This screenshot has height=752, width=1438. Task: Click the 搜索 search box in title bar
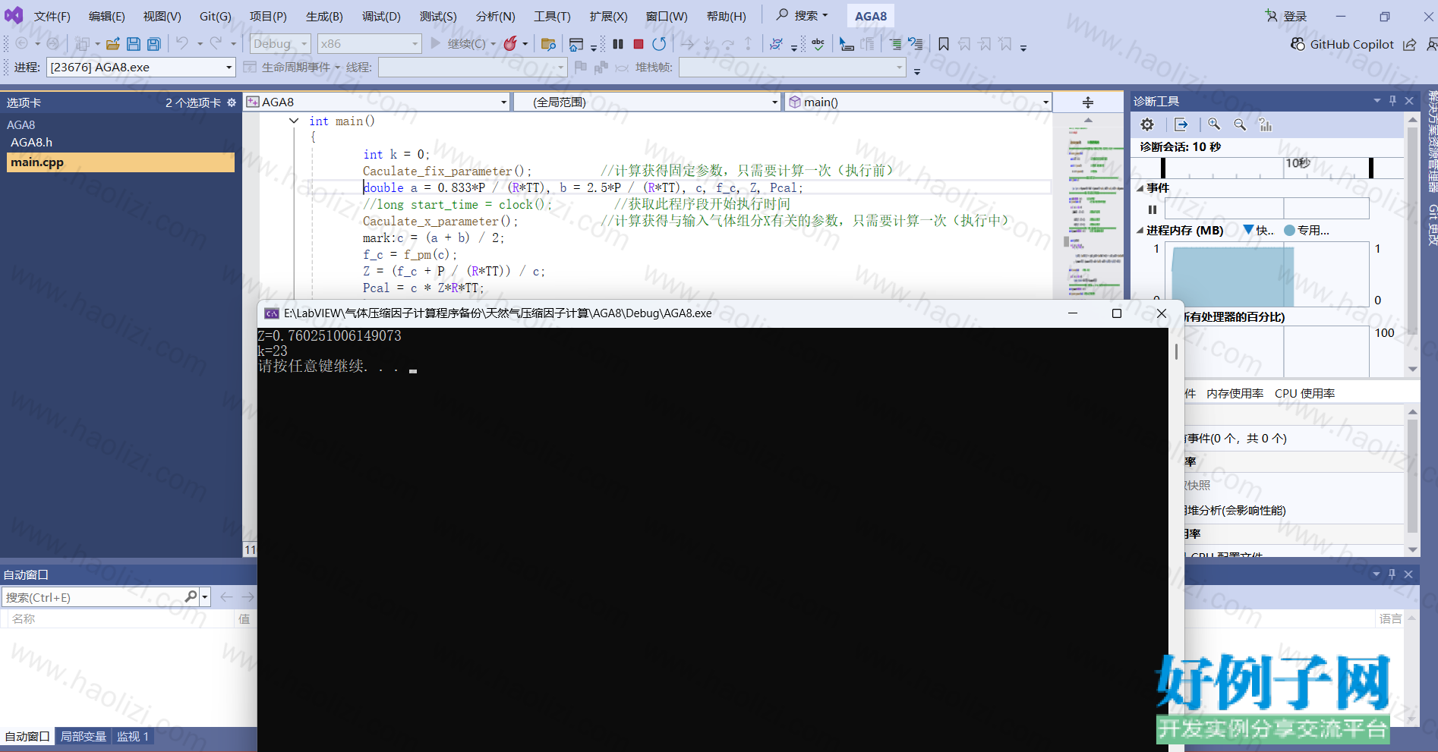point(803,15)
